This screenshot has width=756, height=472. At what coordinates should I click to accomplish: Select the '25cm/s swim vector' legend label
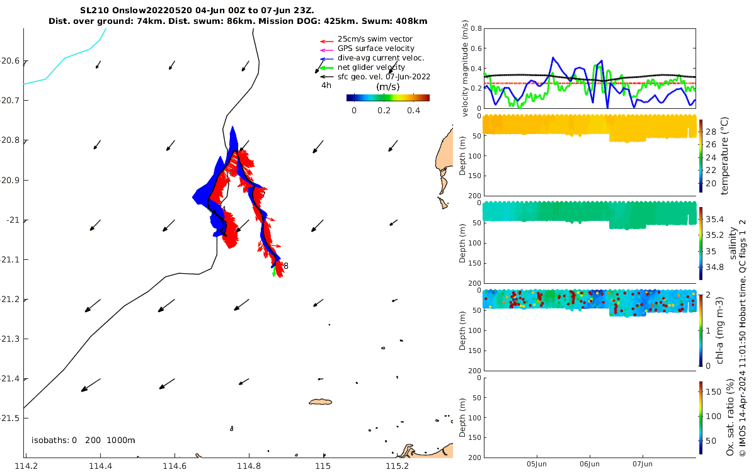tap(375, 39)
